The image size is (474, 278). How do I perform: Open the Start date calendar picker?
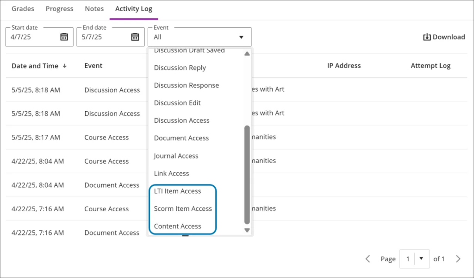tap(64, 37)
